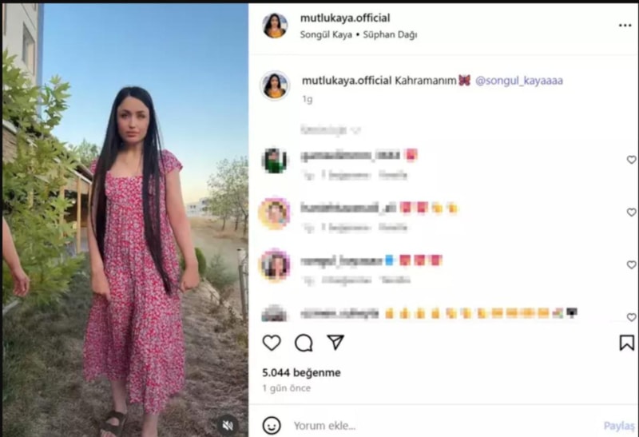Click the Yorum ekle comment field
This screenshot has width=639, height=437.
coord(444,426)
